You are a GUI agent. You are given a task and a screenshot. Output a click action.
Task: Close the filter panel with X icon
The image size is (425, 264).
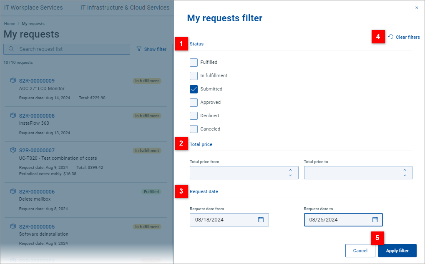point(417,8)
